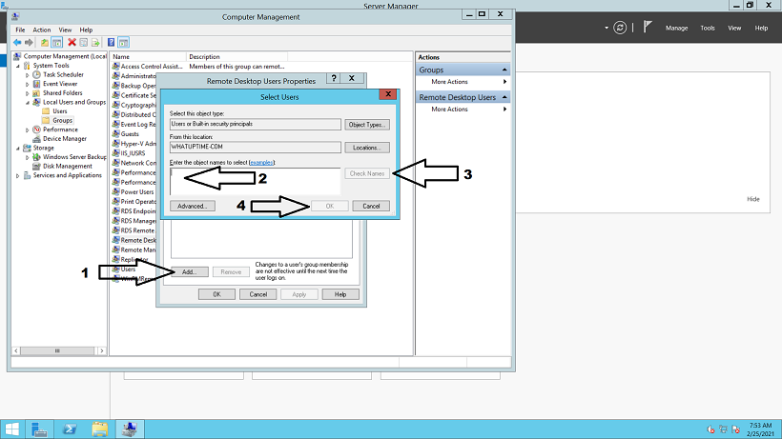Screen dimensions: 782x439
Task: Click the Server Manager refresh icon
Action: tap(620, 28)
